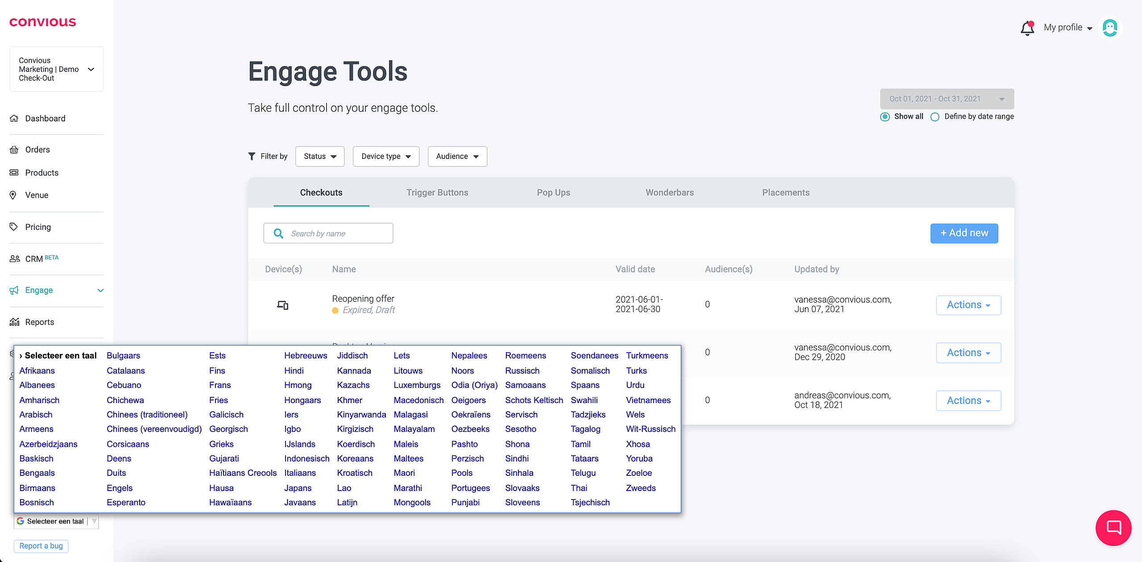Expand the Audience filter dropdown
1142x562 pixels.
tap(457, 156)
